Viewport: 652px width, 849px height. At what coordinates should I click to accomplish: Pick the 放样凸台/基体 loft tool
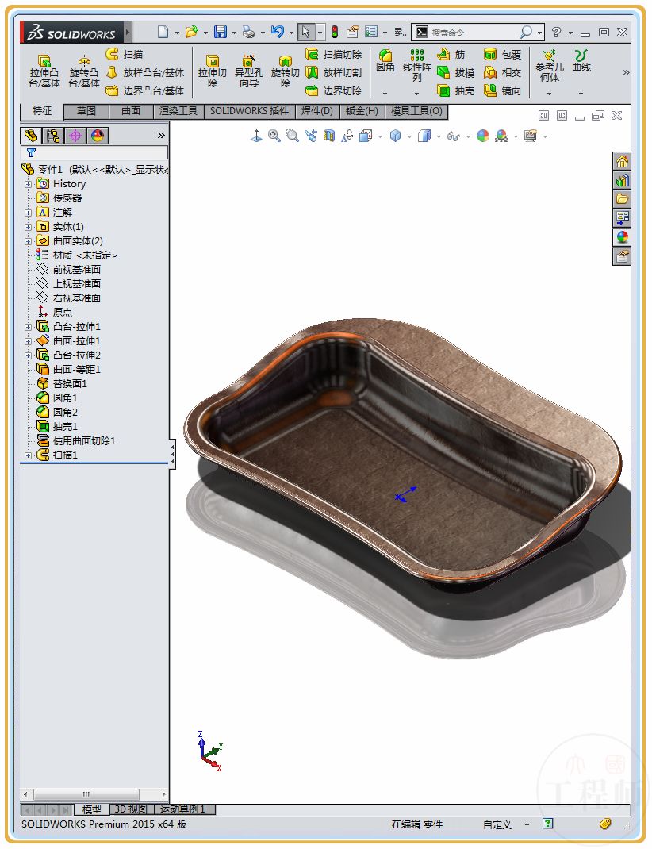(145, 72)
